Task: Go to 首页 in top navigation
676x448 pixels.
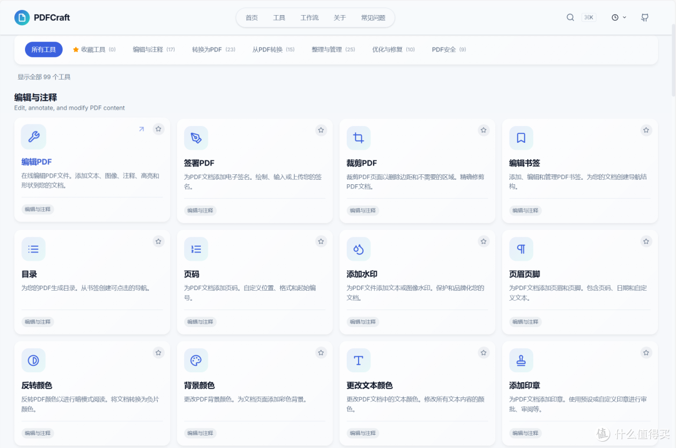Action: click(252, 18)
